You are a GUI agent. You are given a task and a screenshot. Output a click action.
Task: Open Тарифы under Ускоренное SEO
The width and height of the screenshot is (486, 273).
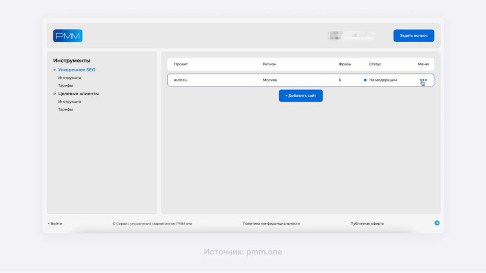[65, 85]
